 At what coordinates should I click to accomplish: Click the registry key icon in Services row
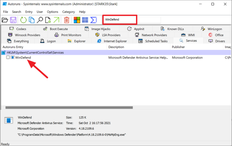tap(4, 53)
